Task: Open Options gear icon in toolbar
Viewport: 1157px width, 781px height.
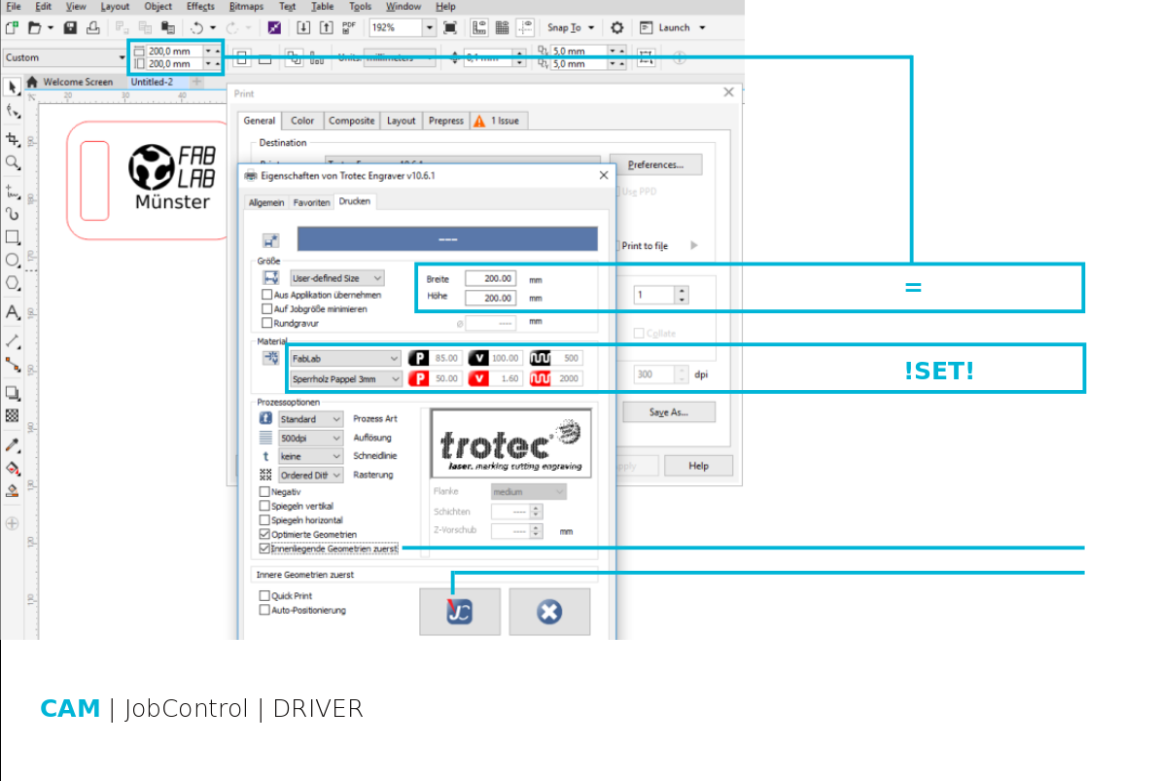Action: coord(616,27)
